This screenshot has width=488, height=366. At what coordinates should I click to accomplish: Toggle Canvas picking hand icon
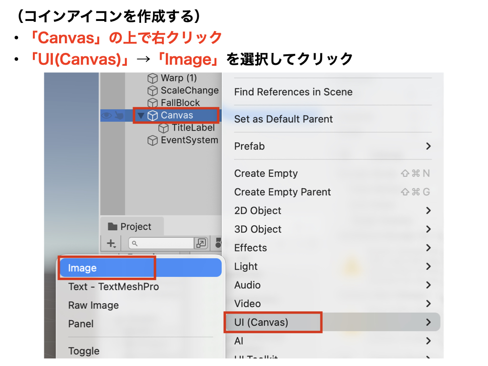[119, 115]
